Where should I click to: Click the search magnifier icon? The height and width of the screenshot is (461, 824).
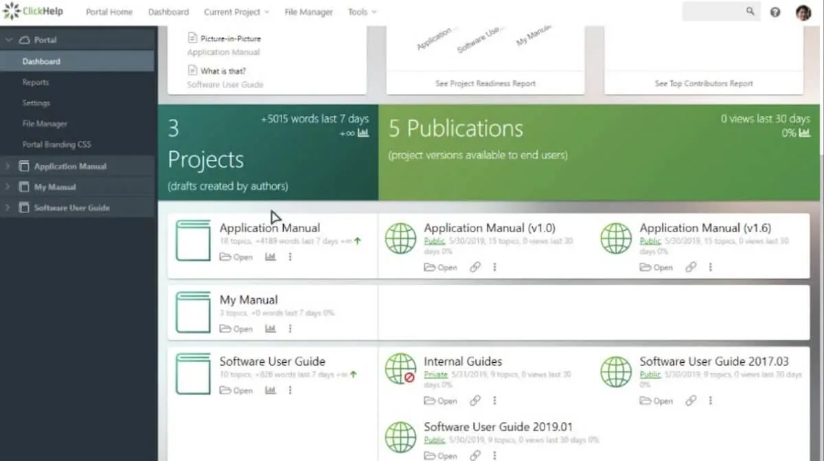coord(750,11)
